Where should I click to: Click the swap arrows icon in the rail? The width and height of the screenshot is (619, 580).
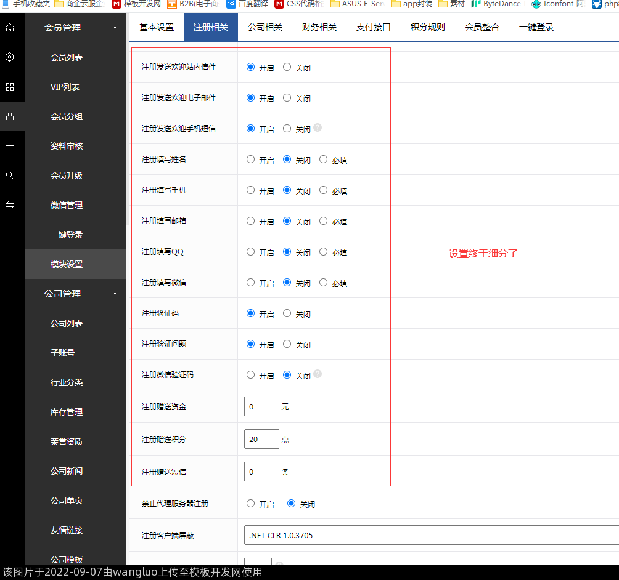tap(10, 205)
